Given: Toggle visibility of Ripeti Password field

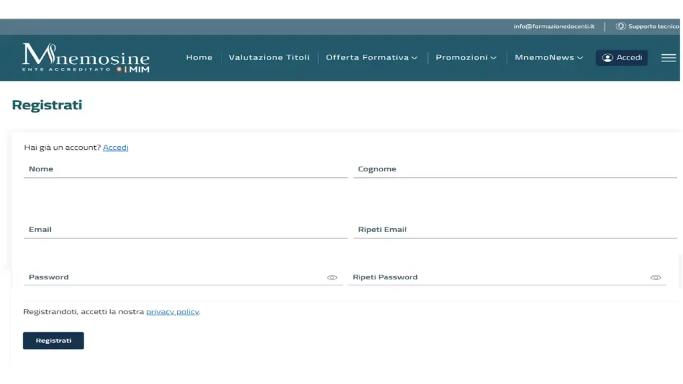Looking at the screenshot, I should point(656,277).
